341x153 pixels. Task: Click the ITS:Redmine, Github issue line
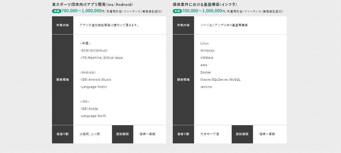101,58
